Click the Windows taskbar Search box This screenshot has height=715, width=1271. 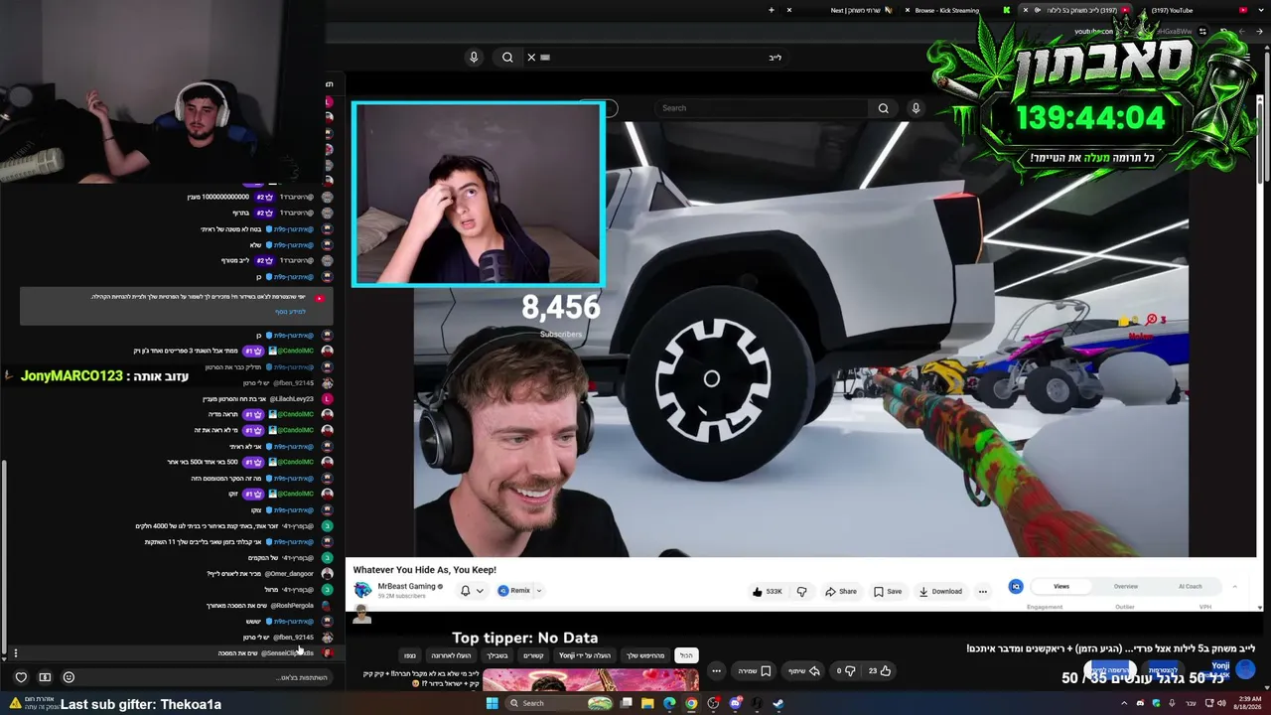559,704
